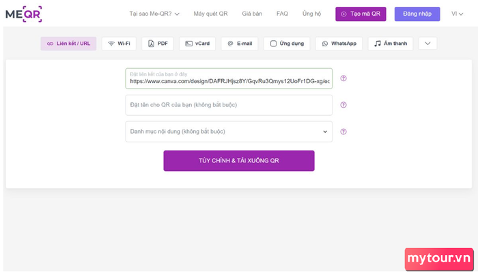Choose the PDF QR type
The width and height of the screenshot is (478, 276).
[x=158, y=44]
